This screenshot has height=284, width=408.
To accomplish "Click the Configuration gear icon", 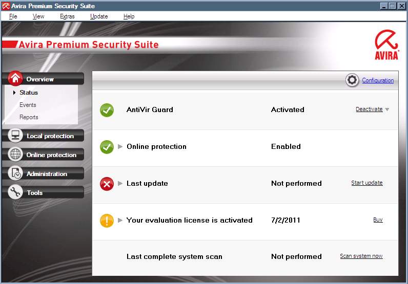I will pos(352,80).
